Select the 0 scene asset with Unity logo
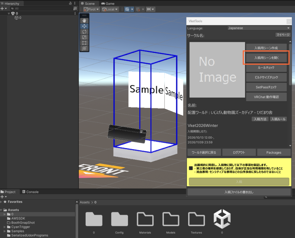295x238 pixels. [222, 219]
